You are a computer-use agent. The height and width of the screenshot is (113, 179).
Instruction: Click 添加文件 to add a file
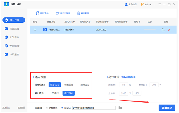(42, 13)
